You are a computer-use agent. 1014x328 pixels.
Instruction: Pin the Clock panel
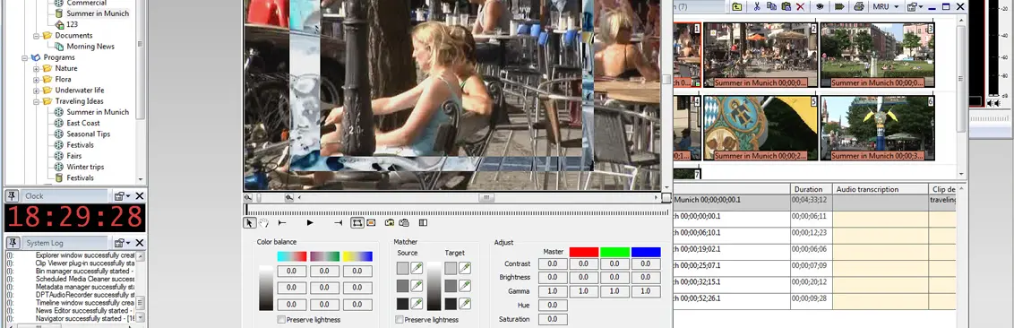[x=13, y=195]
